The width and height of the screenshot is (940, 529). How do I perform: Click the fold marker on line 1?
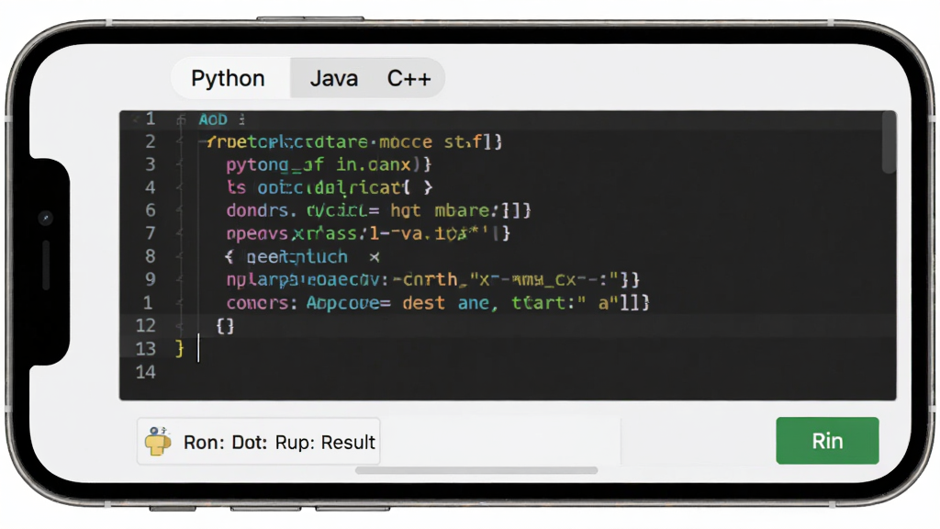pos(181,120)
